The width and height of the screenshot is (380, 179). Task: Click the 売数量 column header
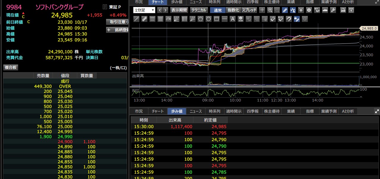43,76
